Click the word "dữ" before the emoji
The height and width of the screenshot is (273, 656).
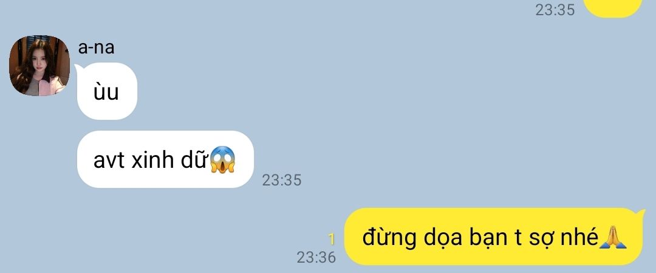(194, 159)
